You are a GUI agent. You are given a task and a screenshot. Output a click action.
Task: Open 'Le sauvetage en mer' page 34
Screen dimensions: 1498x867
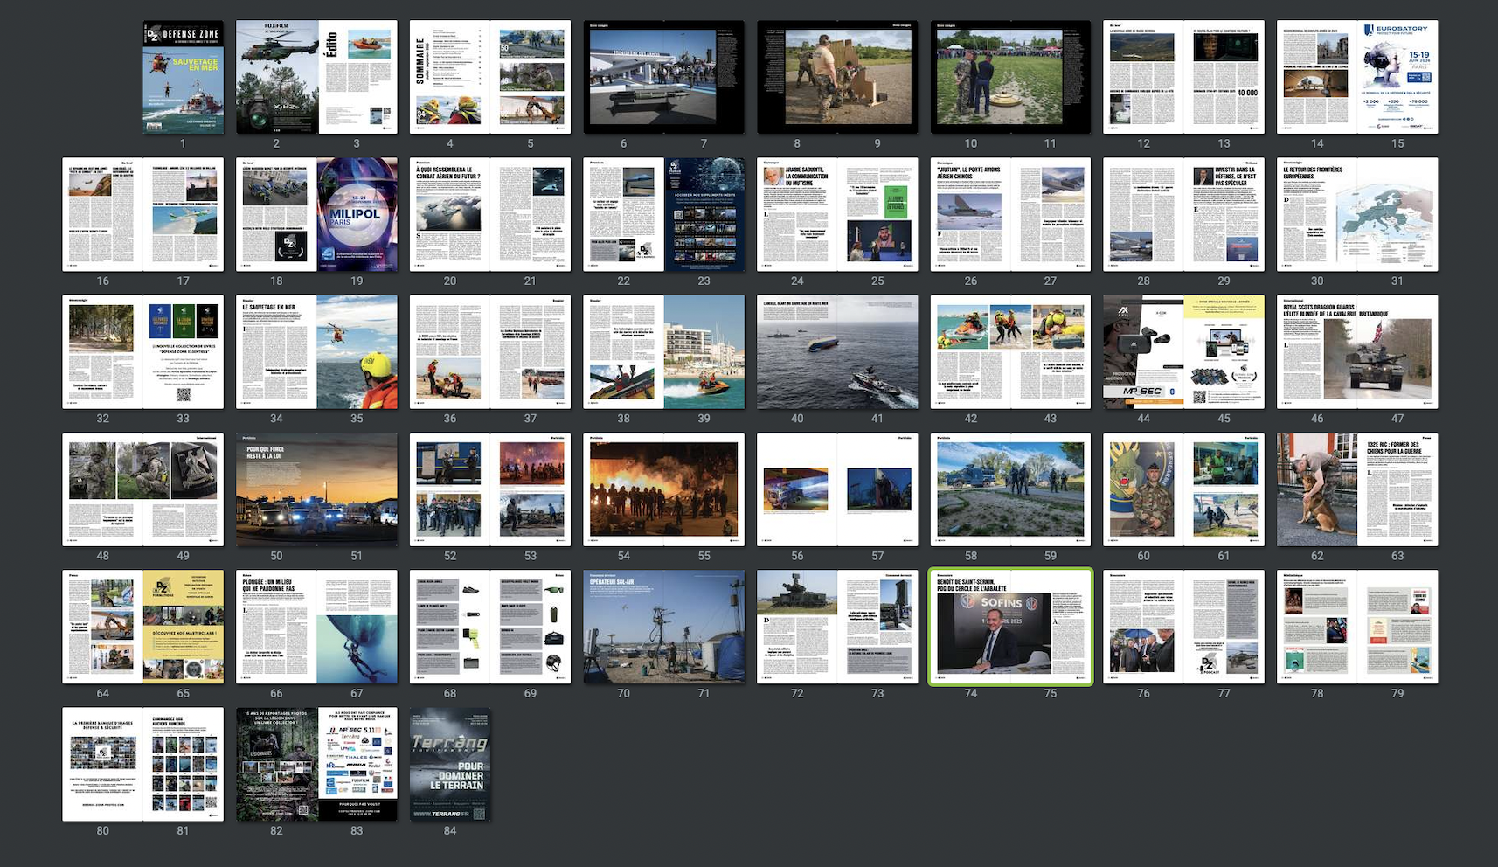click(x=276, y=351)
